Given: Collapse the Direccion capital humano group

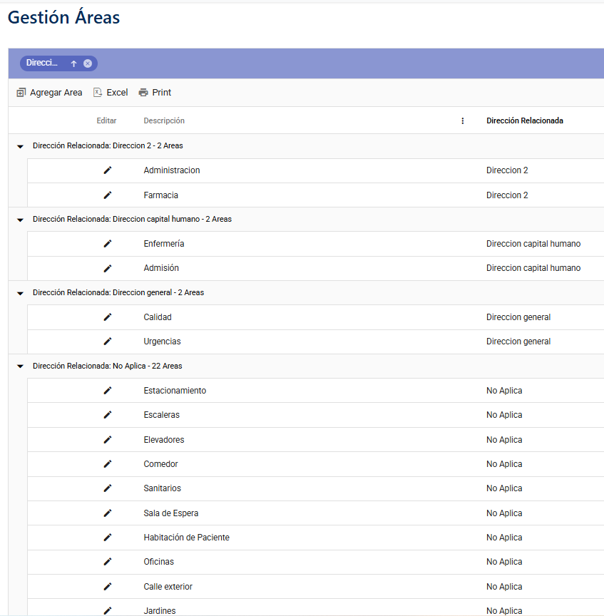Looking at the screenshot, I should pos(20,220).
